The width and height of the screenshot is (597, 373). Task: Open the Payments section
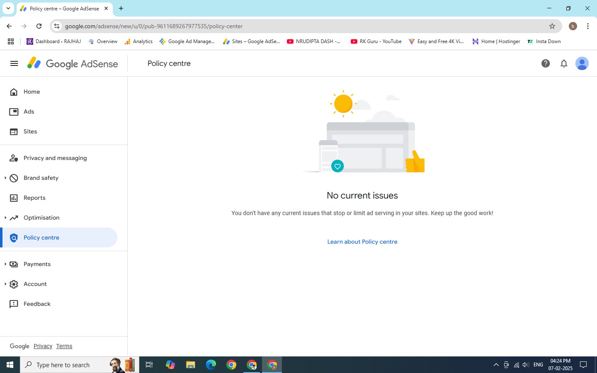click(37, 264)
